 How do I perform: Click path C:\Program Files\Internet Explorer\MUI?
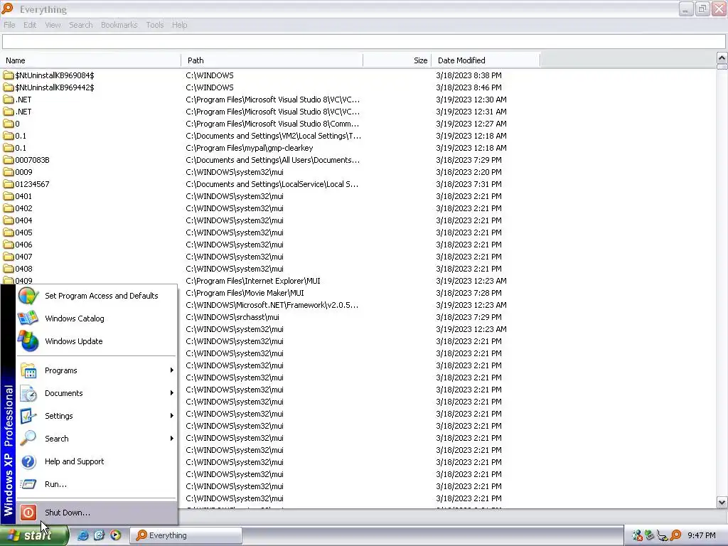(253, 281)
